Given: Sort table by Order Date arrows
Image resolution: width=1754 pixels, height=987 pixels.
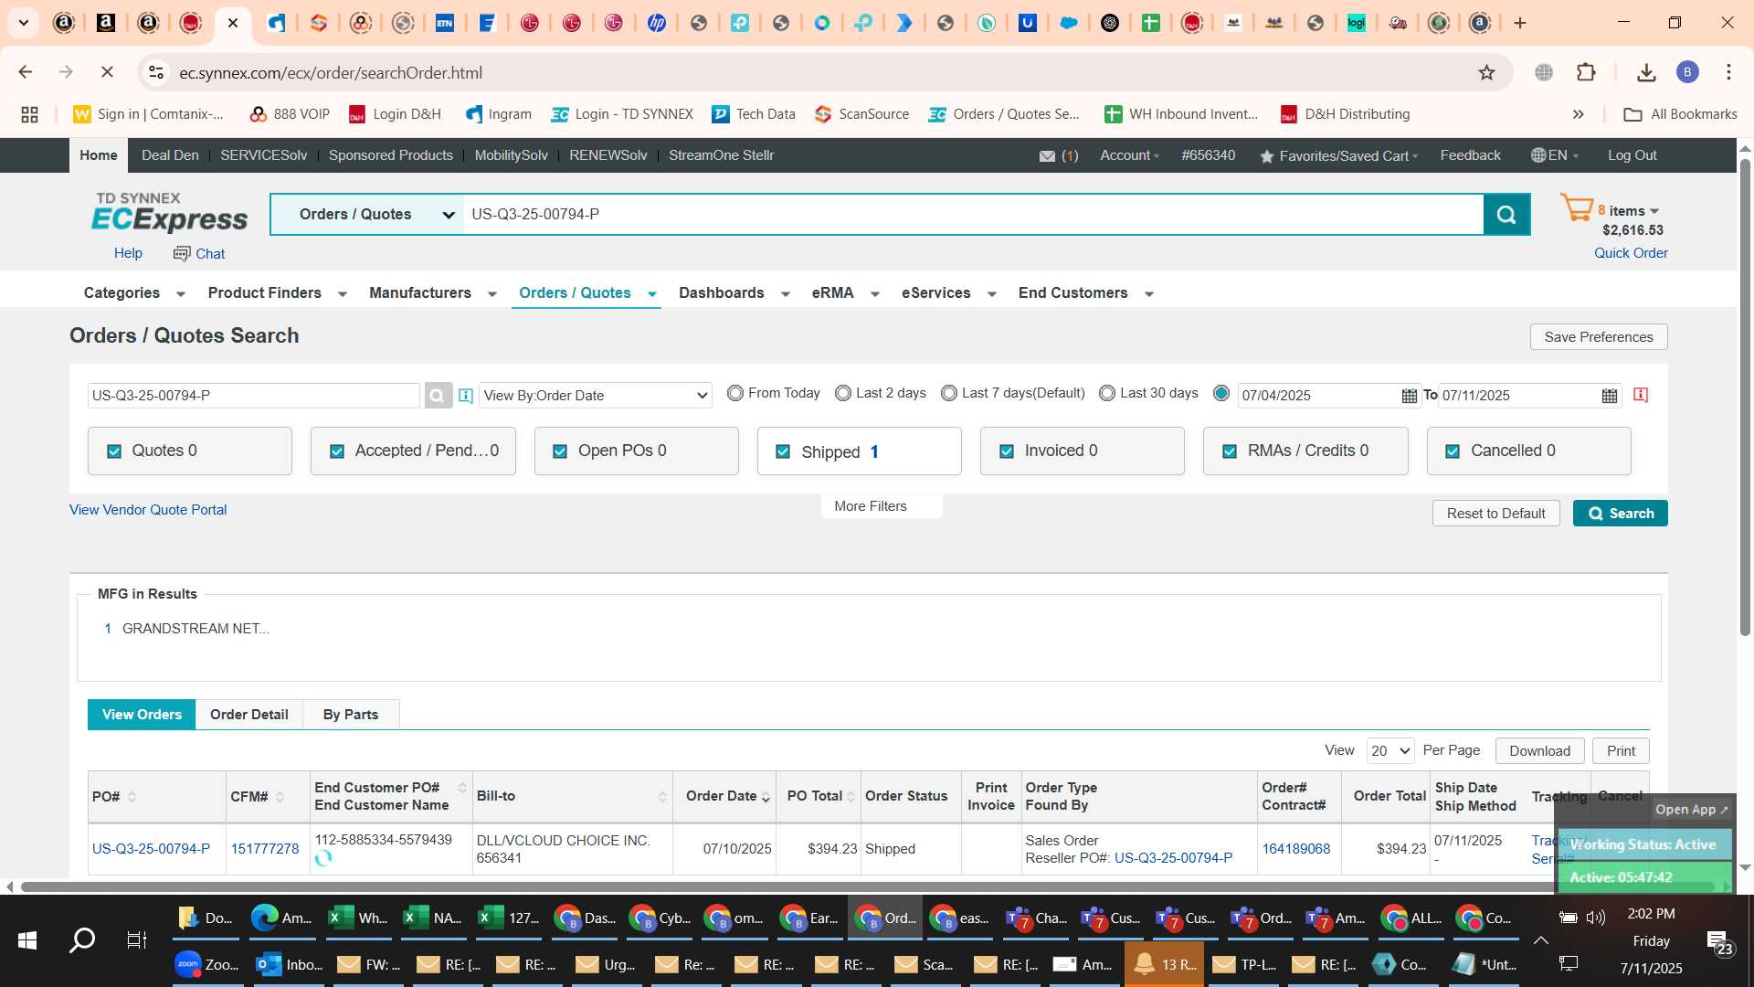Looking at the screenshot, I should (x=766, y=797).
